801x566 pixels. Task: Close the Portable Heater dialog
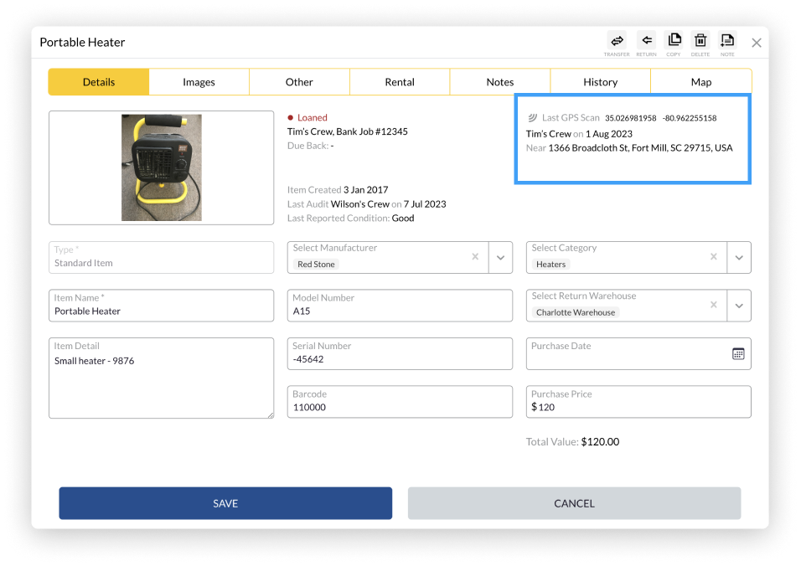click(x=756, y=43)
